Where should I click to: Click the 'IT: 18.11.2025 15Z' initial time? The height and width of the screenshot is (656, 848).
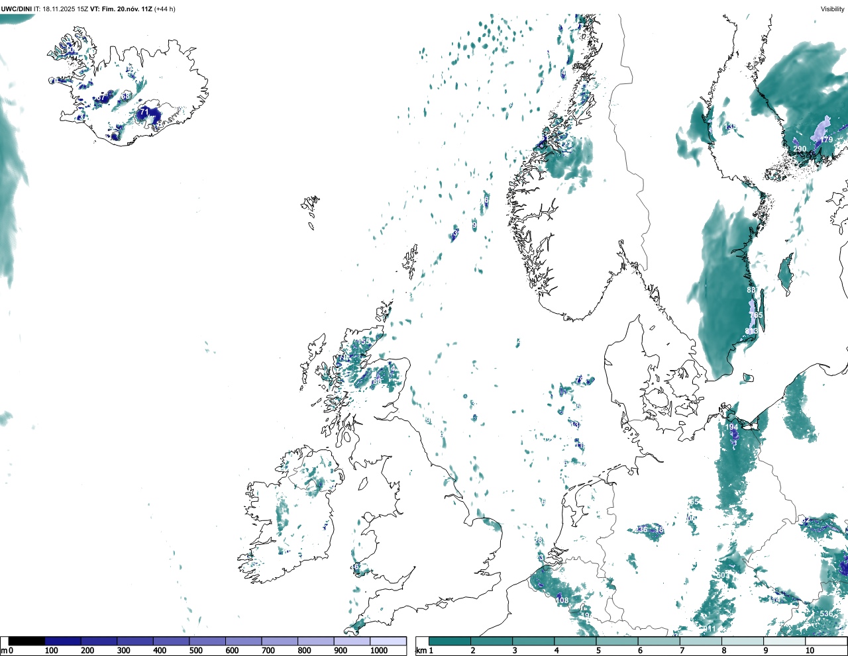click(61, 9)
